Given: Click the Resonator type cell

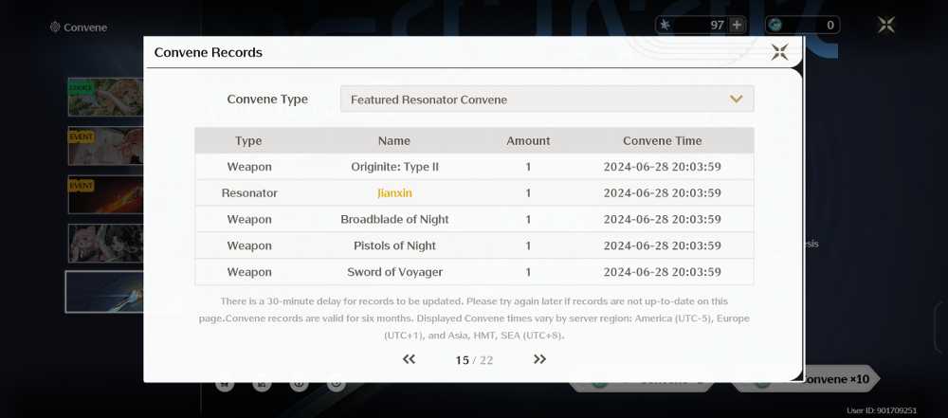Looking at the screenshot, I should [x=249, y=193].
